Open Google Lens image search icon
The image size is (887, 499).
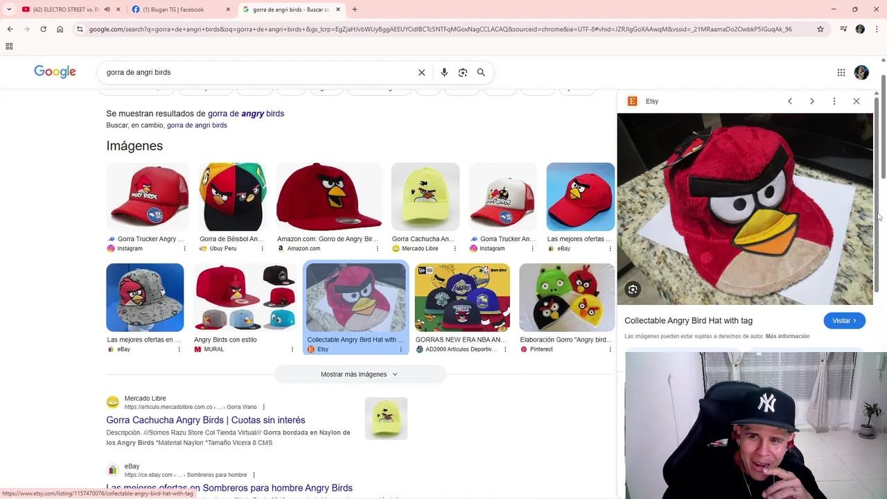point(463,72)
